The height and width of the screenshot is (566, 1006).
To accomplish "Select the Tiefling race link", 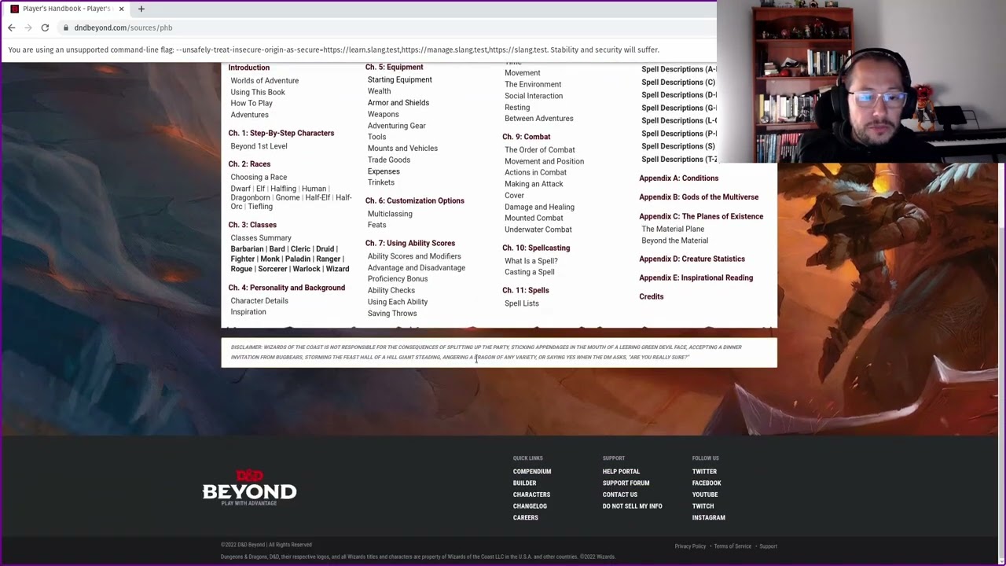I will [x=260, y=207].
